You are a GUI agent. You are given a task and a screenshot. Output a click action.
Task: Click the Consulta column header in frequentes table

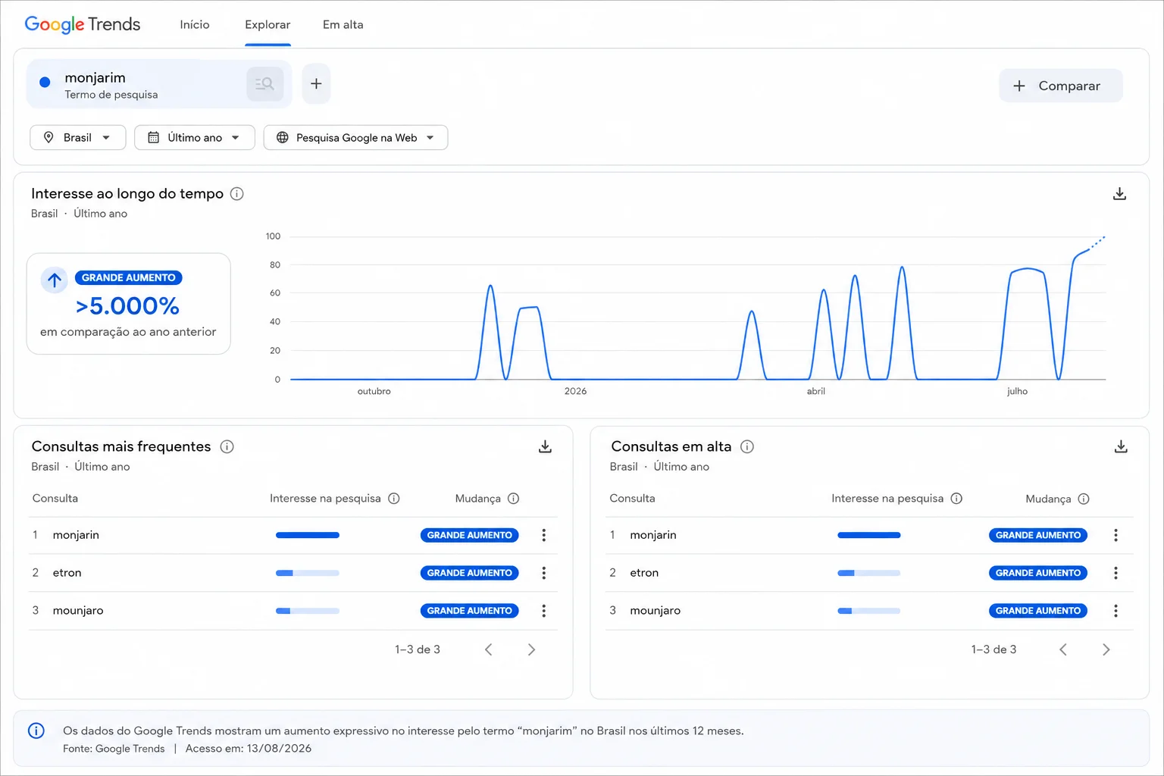(x=55, y=499)
